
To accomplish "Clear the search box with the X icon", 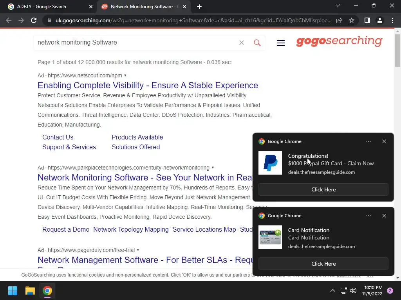I will point(241,43).
